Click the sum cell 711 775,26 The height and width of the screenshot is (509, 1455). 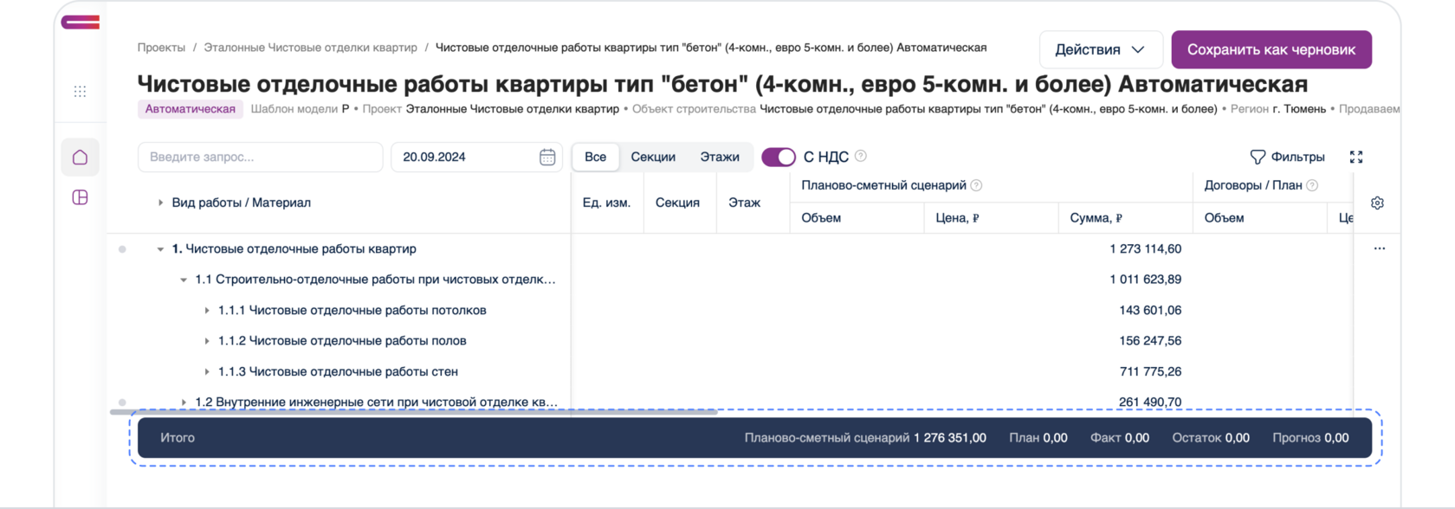[x=1150, y=371]
